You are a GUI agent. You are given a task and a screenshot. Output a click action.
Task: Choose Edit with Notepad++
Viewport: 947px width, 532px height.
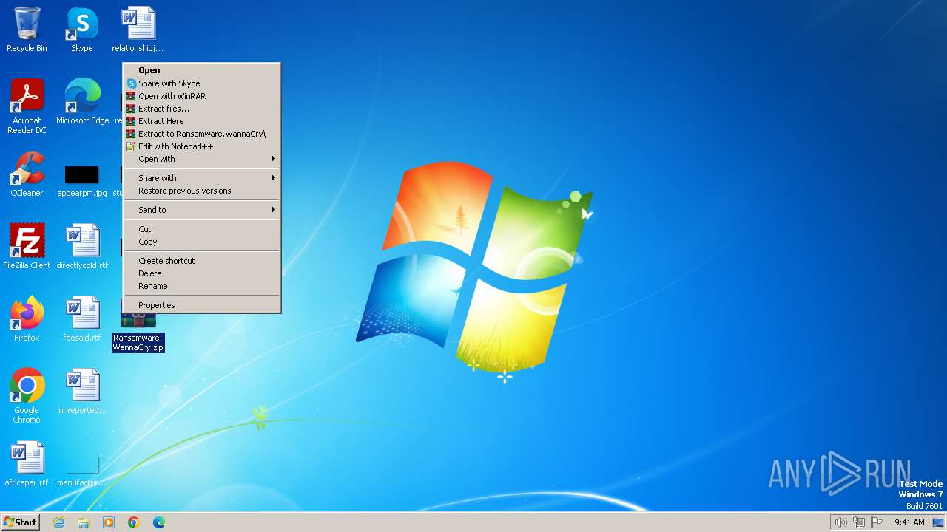click(202, 146)
